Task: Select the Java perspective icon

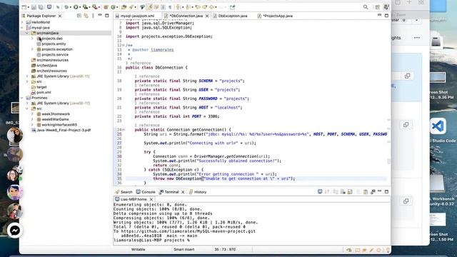Action: 386,7
